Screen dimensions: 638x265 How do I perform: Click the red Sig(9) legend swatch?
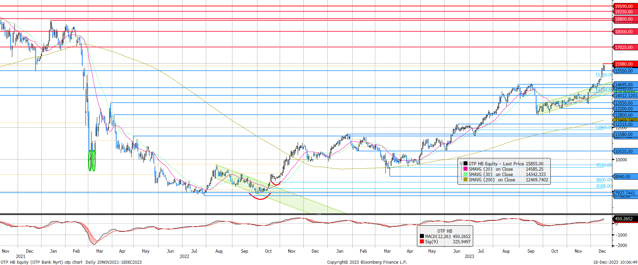[422, 242]
